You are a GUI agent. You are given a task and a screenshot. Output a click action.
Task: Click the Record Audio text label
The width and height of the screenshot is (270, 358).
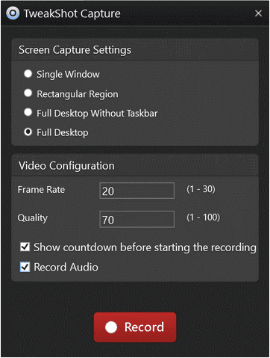pos(66,267)
